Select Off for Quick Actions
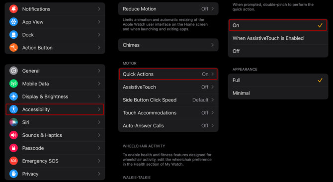333x182 pixels. (x=278, y=51)
